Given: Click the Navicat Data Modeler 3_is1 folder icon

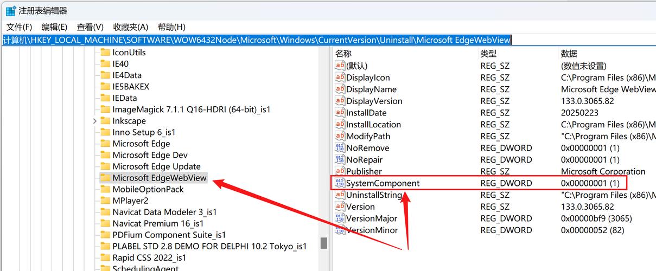Looking at the screenshot, I should 105,212.
